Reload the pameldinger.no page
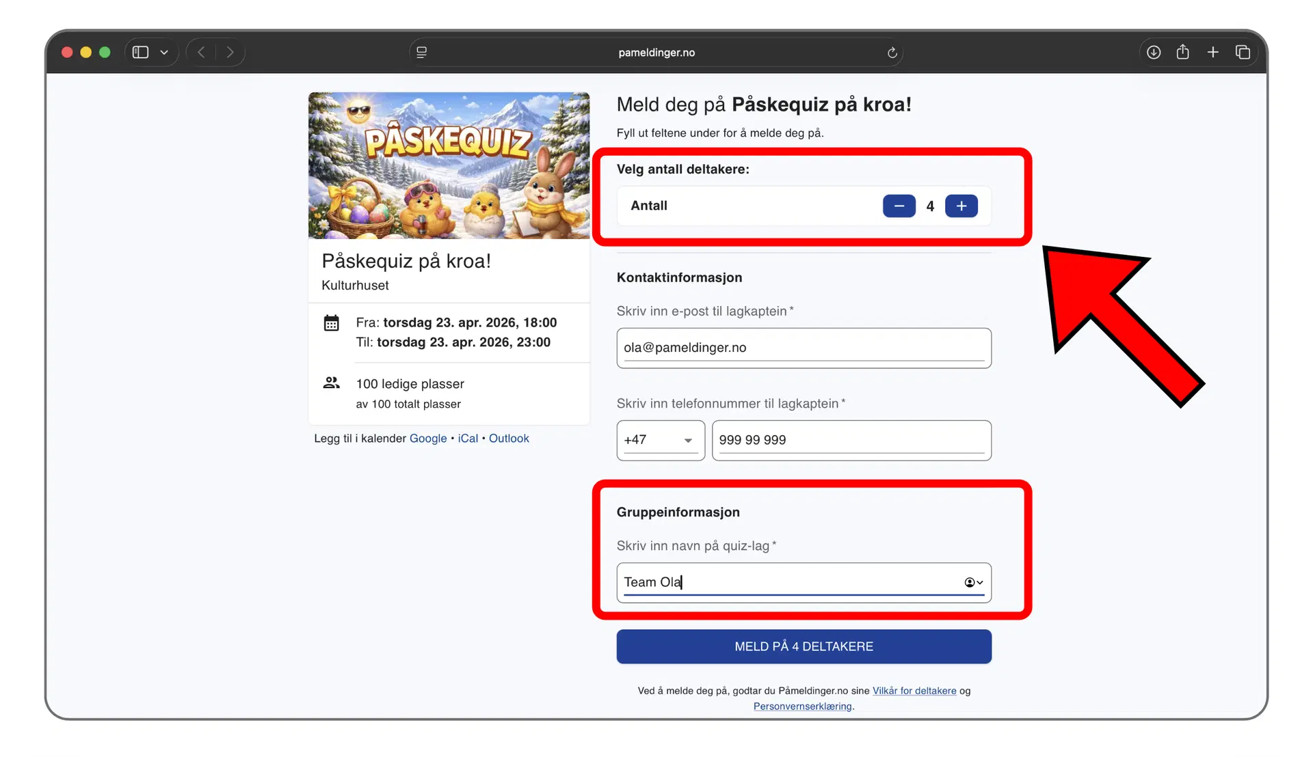 pyautogui.click(x=892, y=52)
